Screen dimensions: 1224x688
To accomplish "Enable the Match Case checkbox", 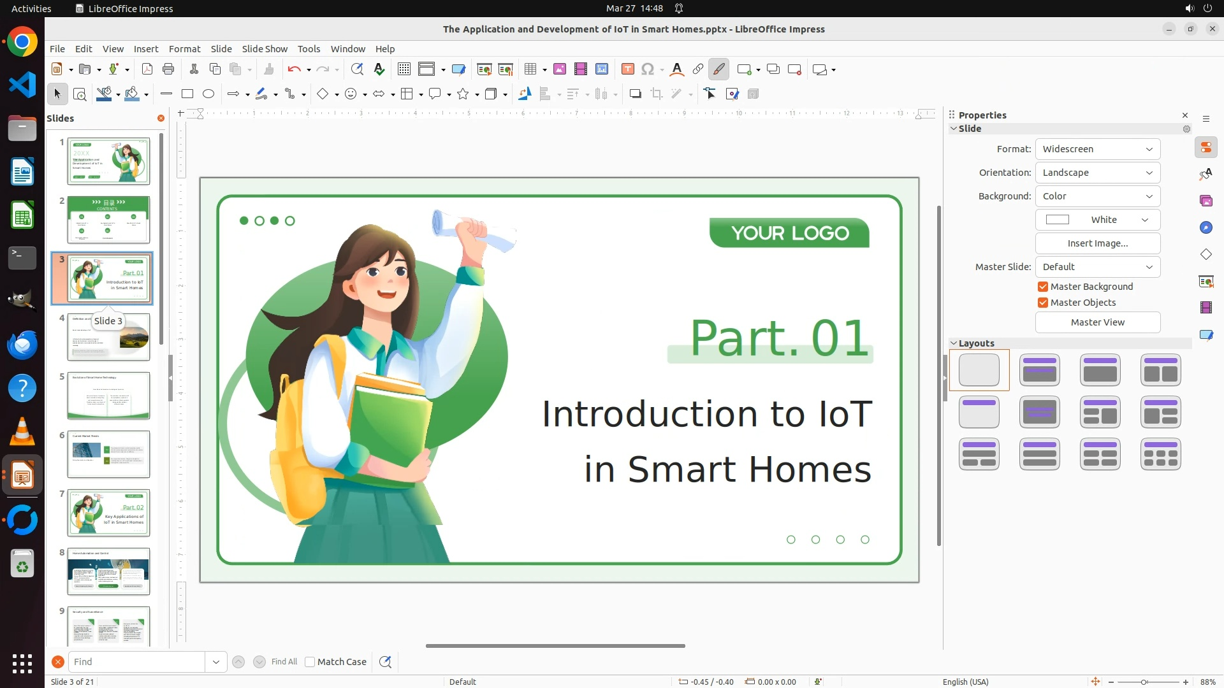I will click(310, 662).
